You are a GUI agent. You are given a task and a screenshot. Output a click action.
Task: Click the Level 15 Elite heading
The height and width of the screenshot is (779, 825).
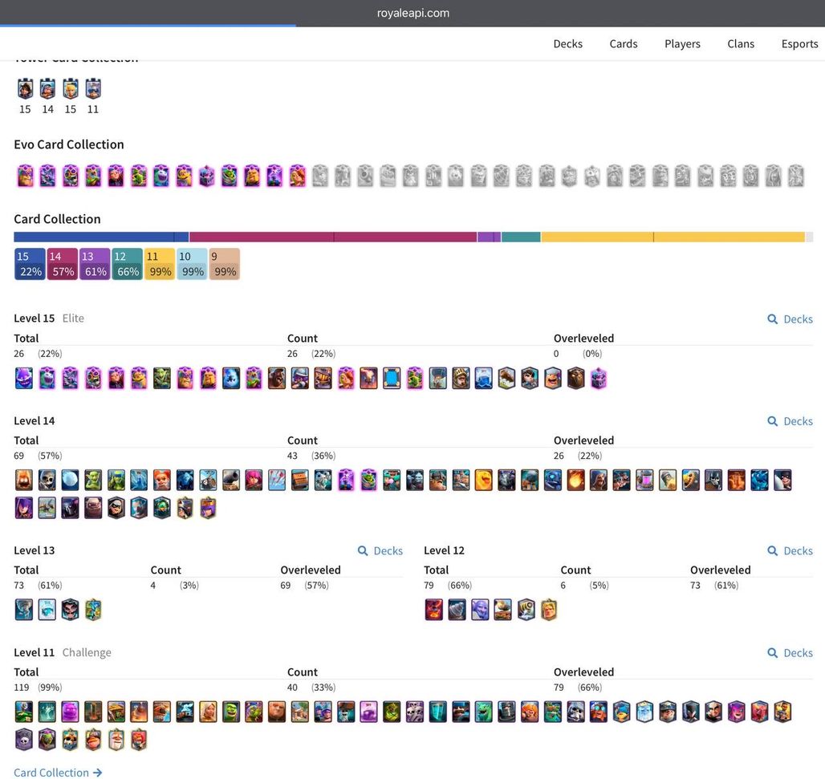click(x=49, y=318)
